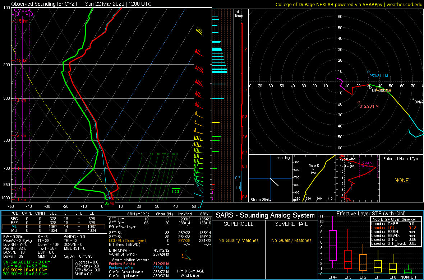Open the SR Wind v. Height inset
The image size is (424, 280).
pos(358,178)
